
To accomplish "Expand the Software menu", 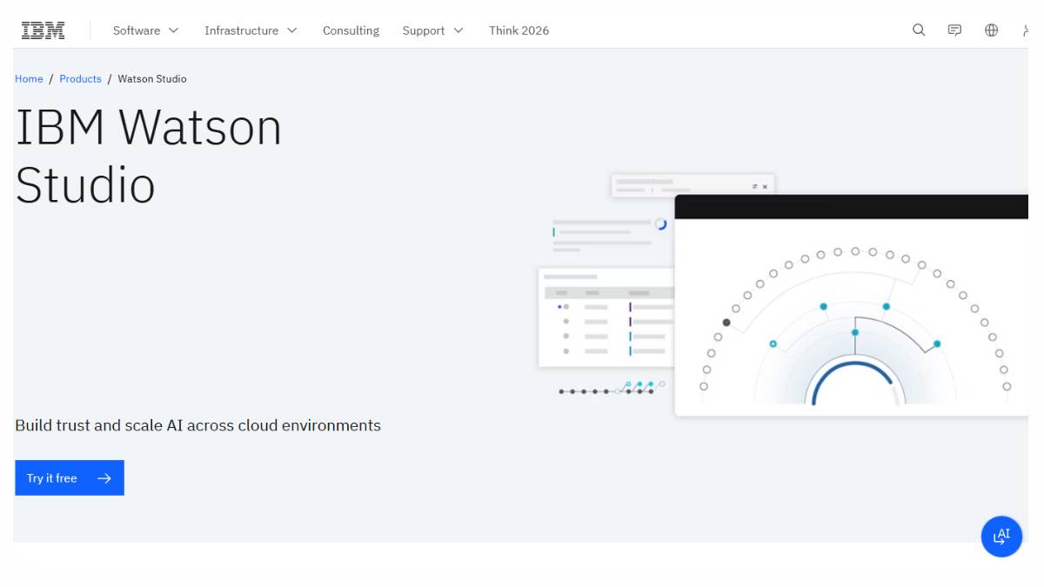I will 145,30.
